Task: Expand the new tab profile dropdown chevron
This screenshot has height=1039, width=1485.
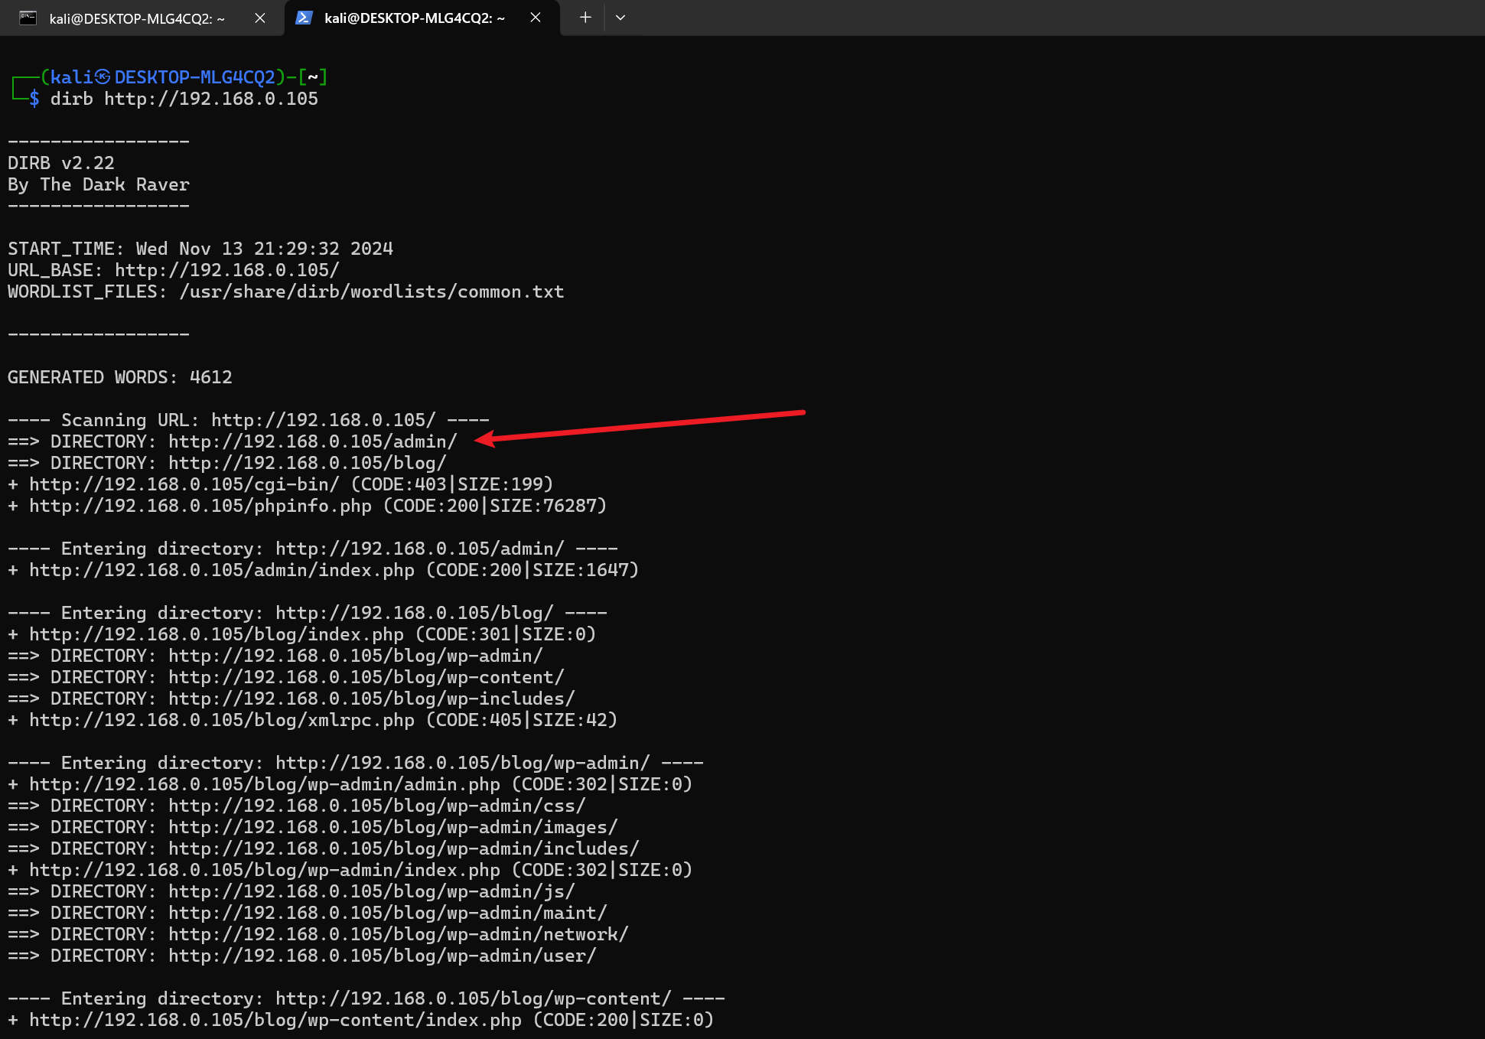Action: click(620, 18)
